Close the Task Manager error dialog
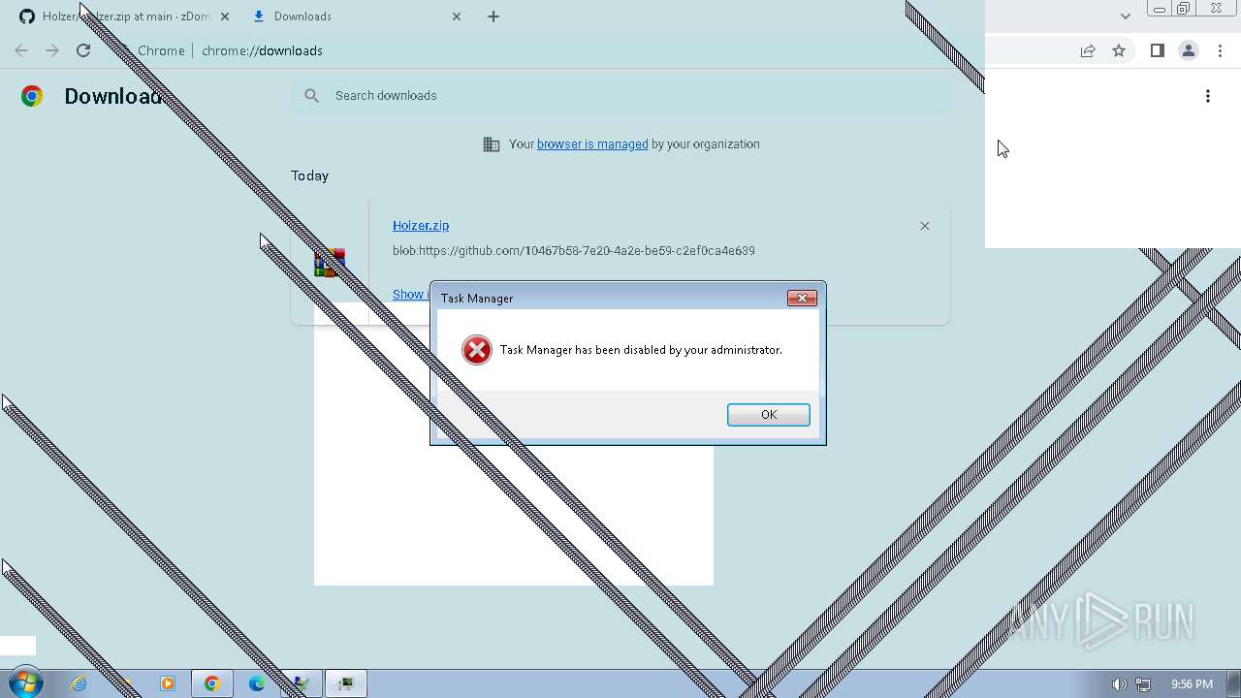This screenshot has width=1241, height=698. pyautogui.click(x=802, y=298)
